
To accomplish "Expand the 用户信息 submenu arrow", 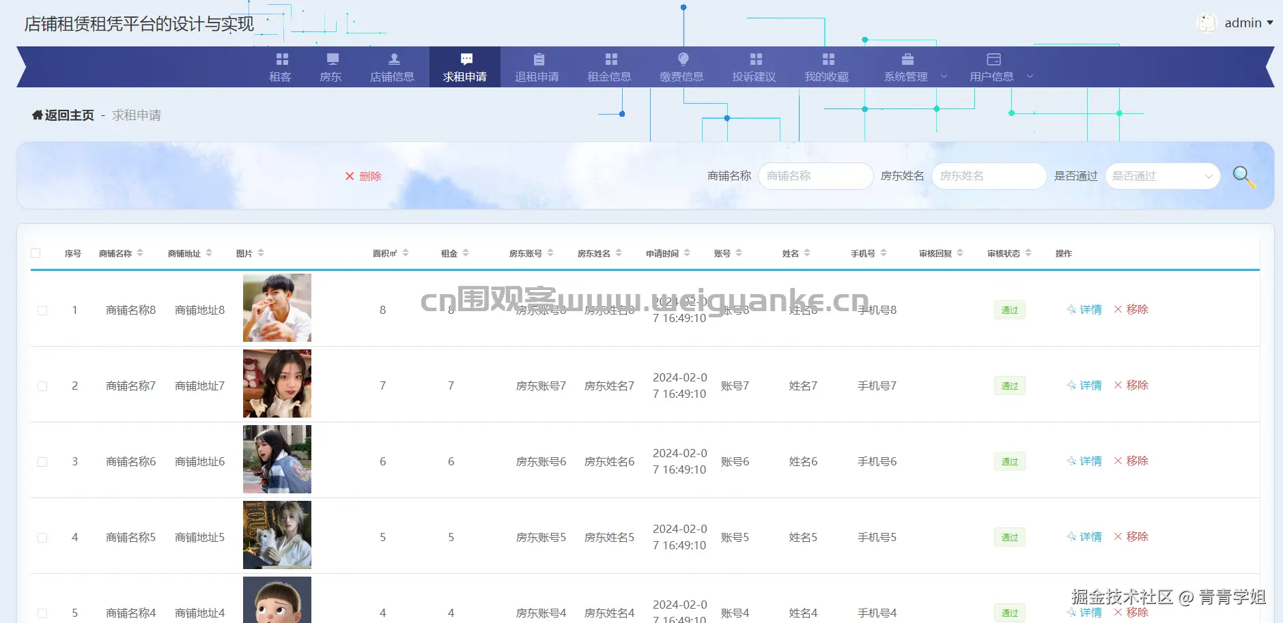I will [1030, 76].
